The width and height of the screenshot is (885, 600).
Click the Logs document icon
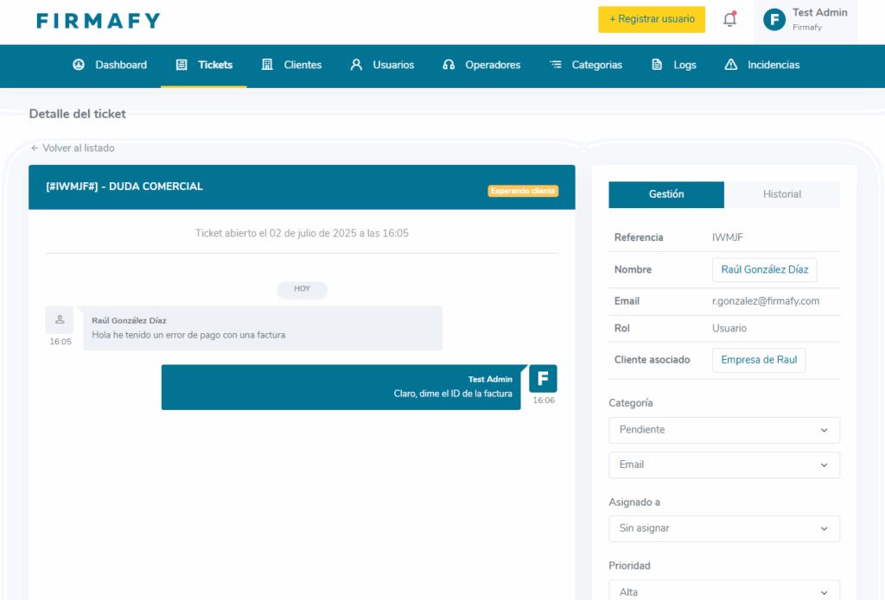(x=658, y=65)
